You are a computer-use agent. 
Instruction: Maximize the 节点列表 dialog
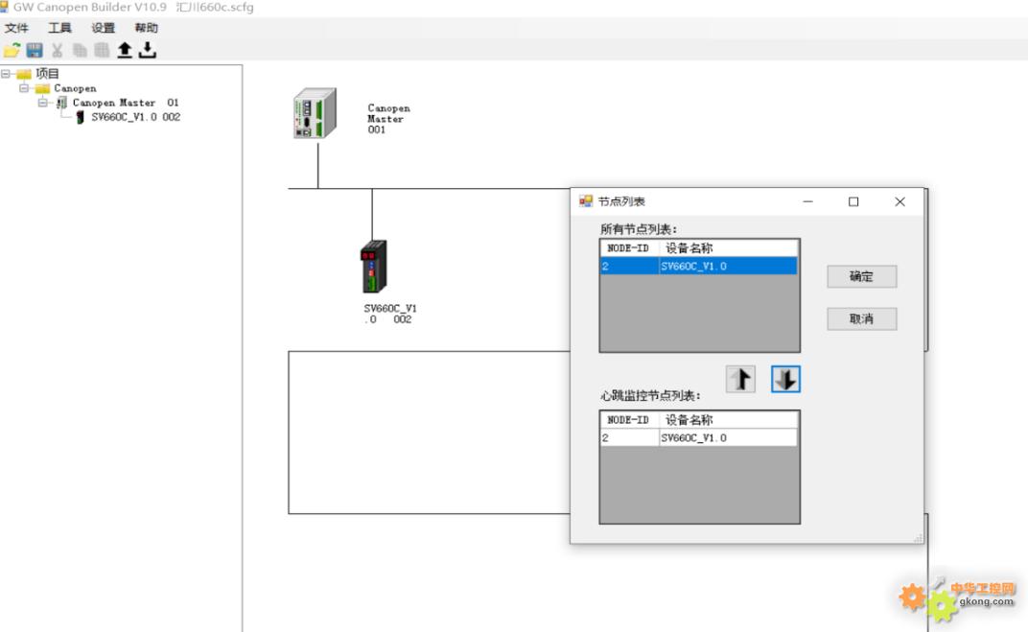point(853,202)
